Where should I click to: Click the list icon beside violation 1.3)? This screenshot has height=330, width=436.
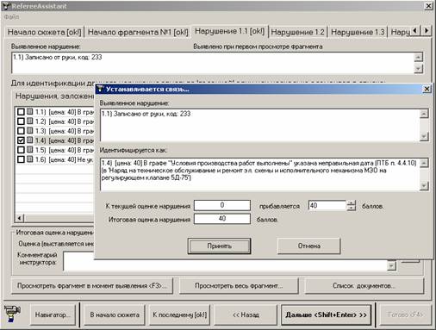point(30,131)
